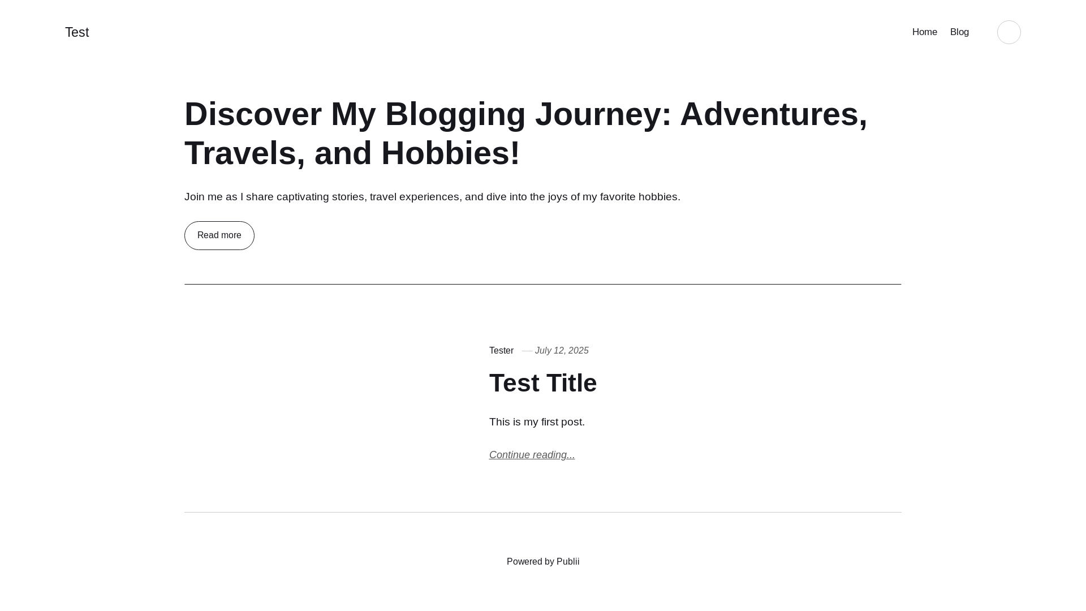Click the Discover My Blogging Journey headline
Viewport: 1086px width, 611px height.
(x=526, y=134)
